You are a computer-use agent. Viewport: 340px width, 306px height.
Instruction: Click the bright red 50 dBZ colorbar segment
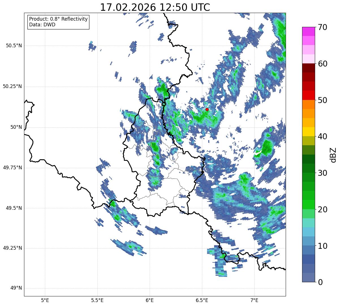(x=308, y=95)
